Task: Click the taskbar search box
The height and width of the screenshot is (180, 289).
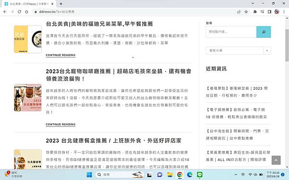Action: click(x=120, y=175)
